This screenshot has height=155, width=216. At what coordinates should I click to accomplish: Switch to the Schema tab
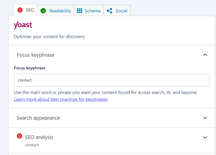coord(89,11)
